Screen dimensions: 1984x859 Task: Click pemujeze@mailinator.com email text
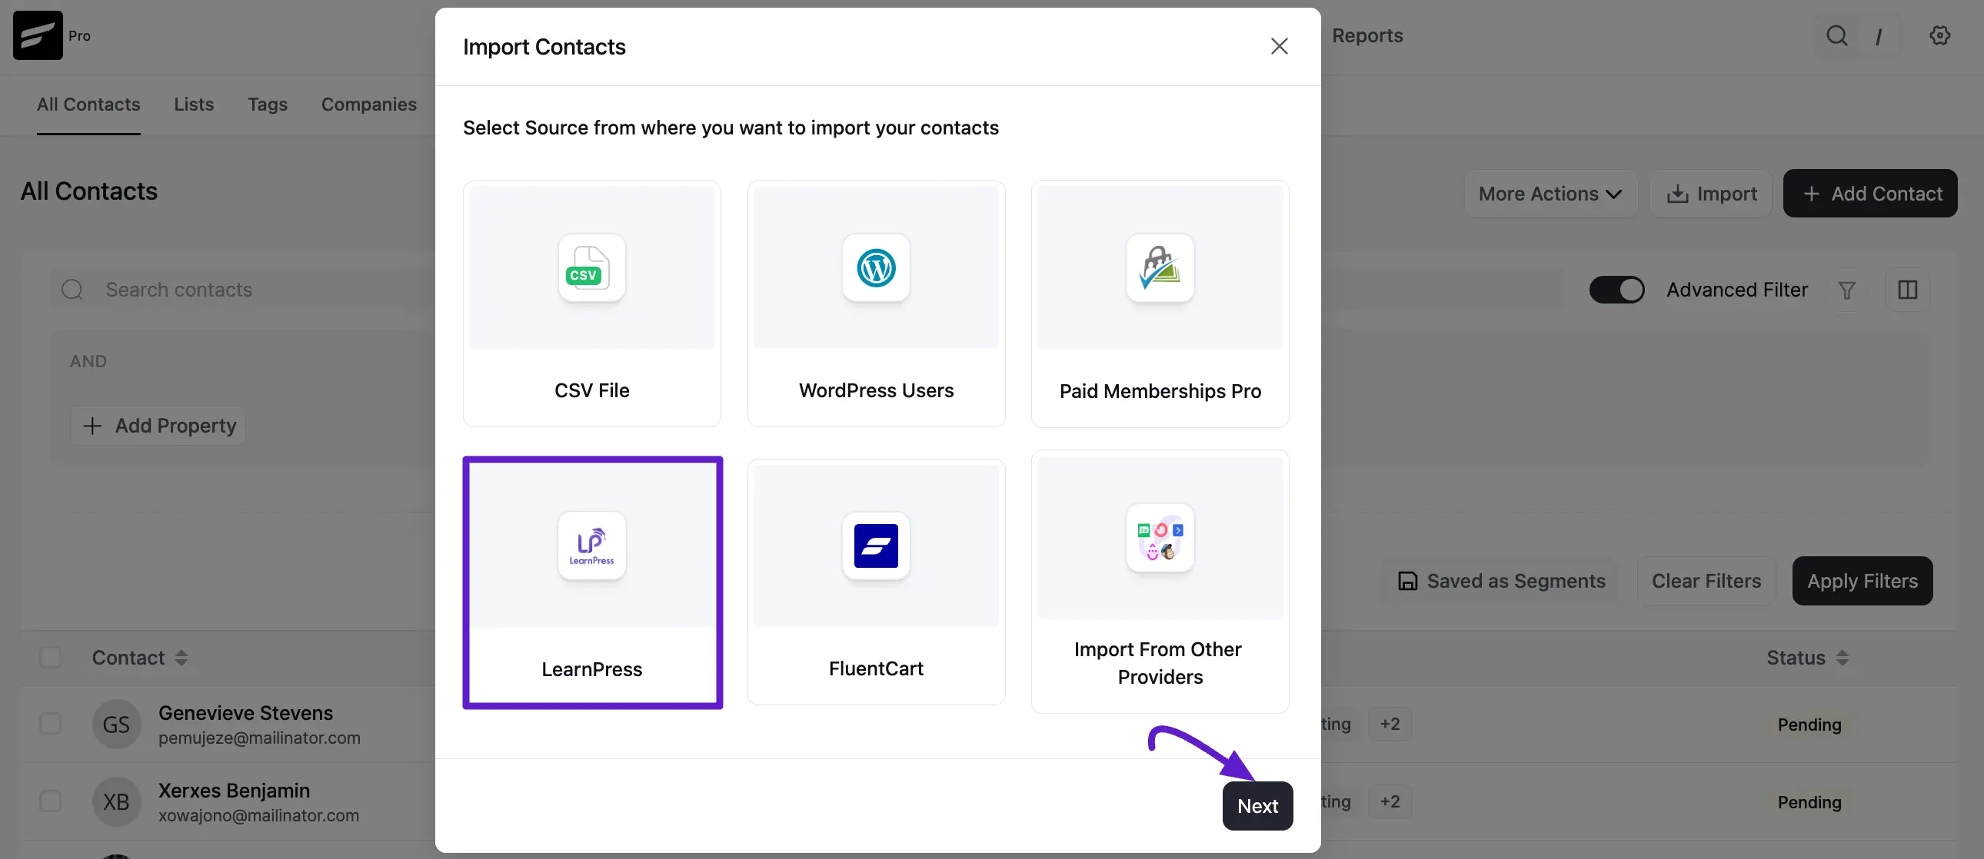260,738
